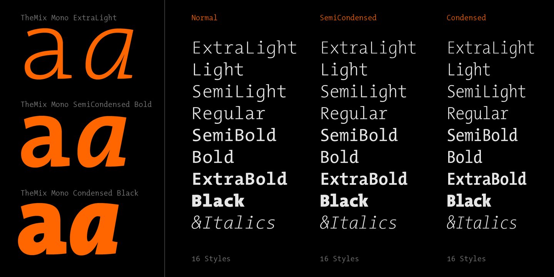The width and height of the screenshot is (554, 277).
Task: Open the orange Condensed column heading
Action: (466, 18)
